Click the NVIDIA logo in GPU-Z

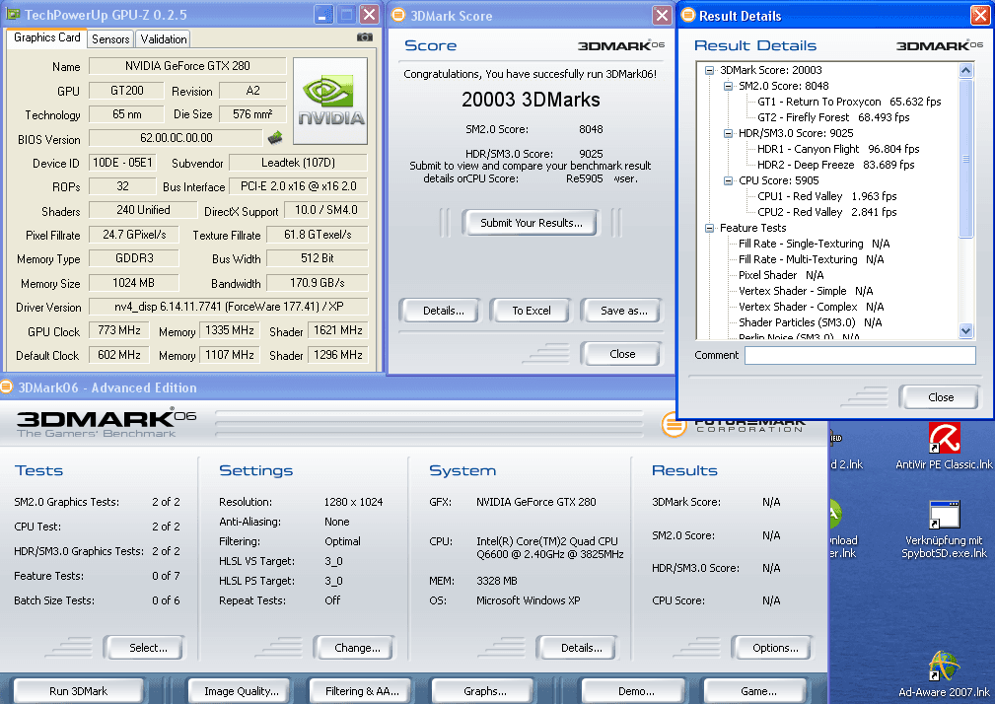[x=330, y=101]
